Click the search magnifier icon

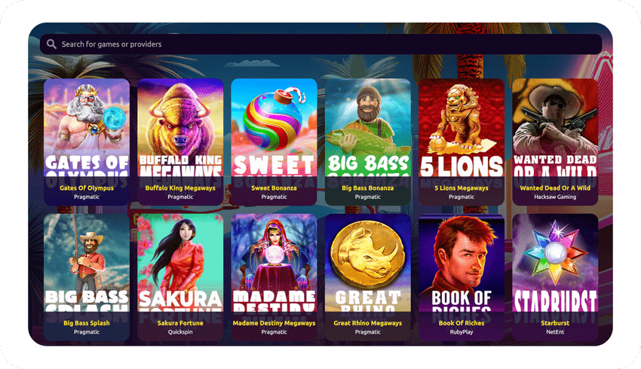tap(51, 44)
